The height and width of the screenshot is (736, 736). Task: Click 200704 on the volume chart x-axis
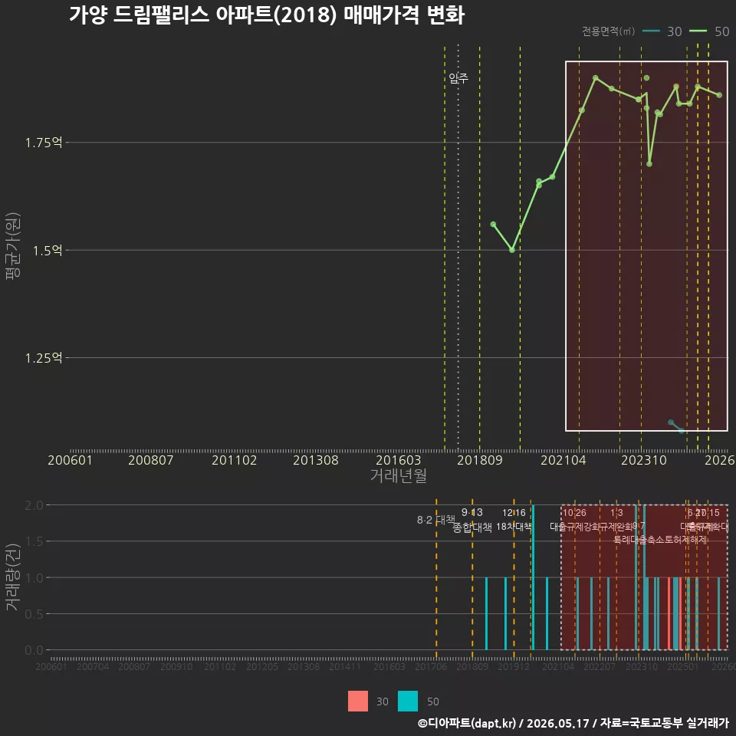tap(93, 666)
